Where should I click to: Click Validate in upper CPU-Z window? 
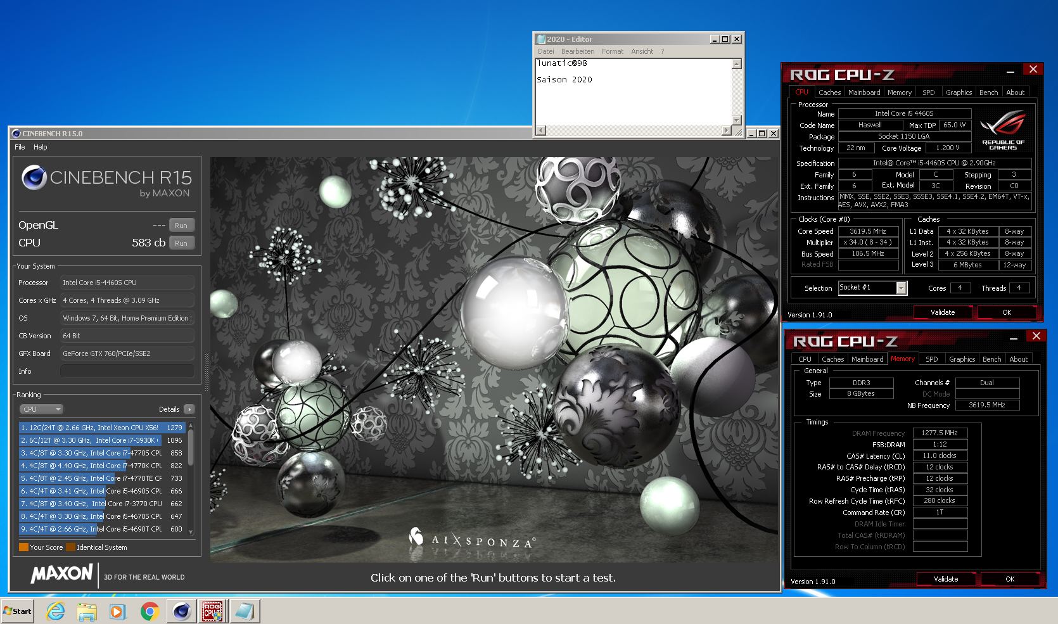click(943, 312)
